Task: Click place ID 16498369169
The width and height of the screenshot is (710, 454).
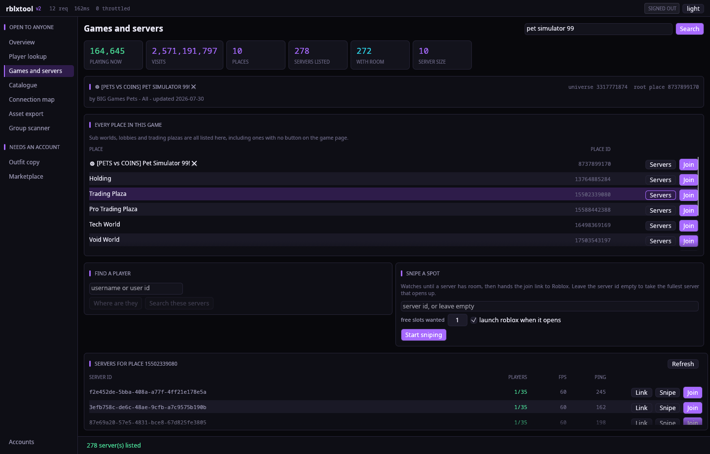Action: 593,225
